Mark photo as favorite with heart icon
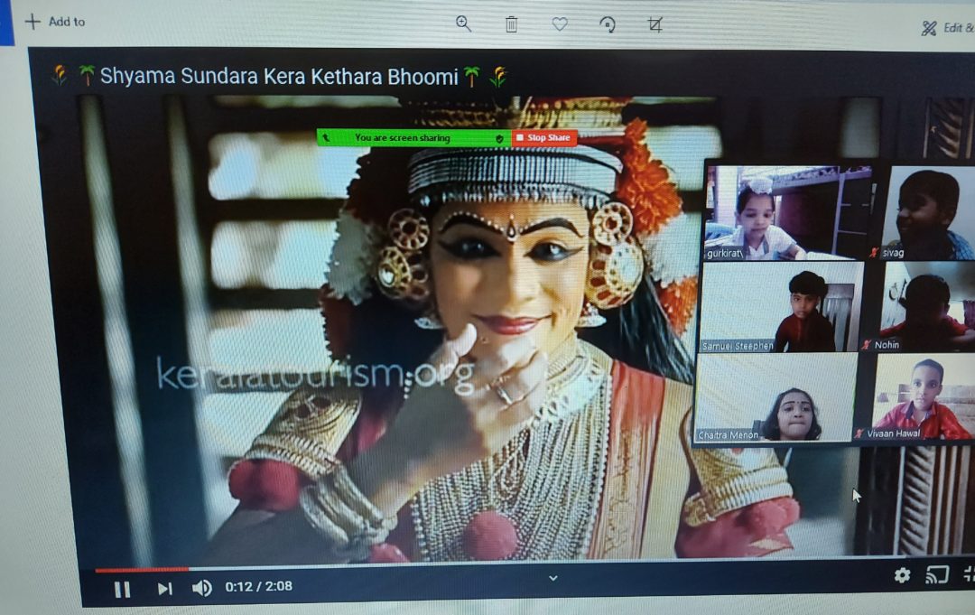This screenshot has height=615, width=975. (x=560, y=24)
